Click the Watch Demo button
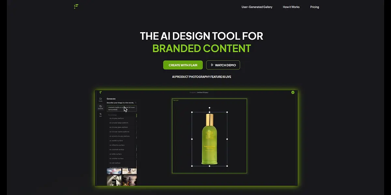 click(223, 65)
